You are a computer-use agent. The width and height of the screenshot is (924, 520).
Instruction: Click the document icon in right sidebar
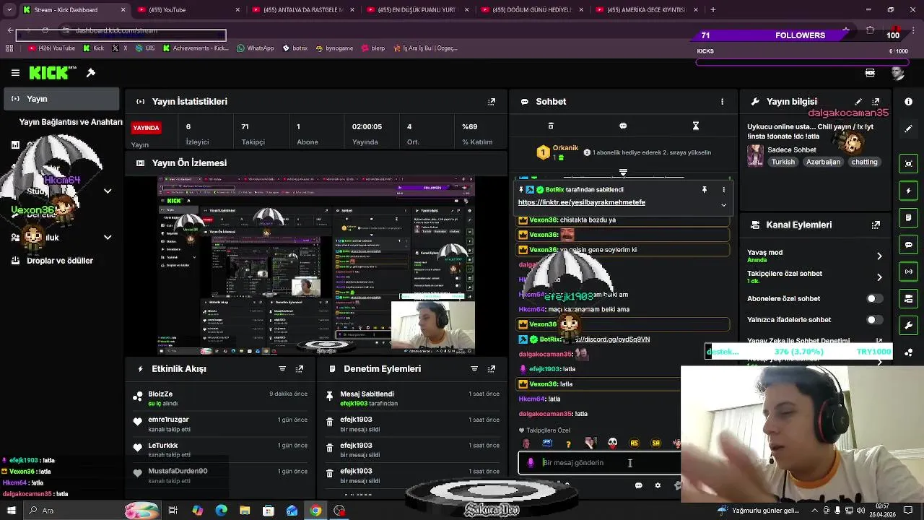tap(908, 217)
